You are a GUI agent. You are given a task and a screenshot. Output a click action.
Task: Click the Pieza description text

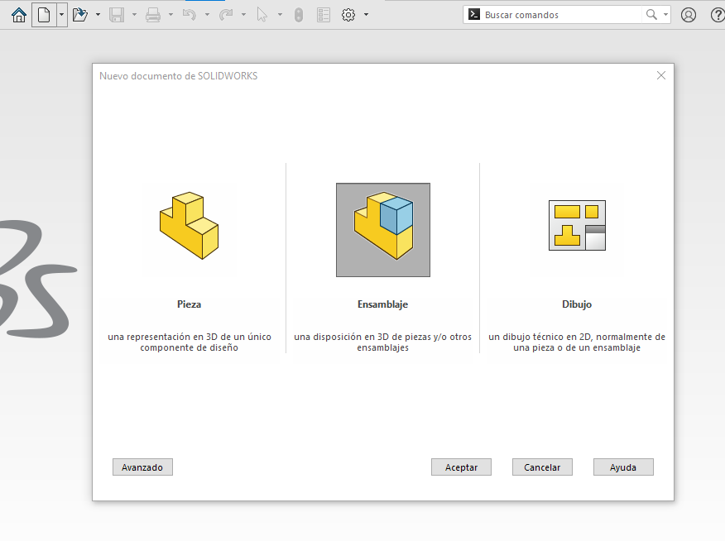tap(189, 342)
